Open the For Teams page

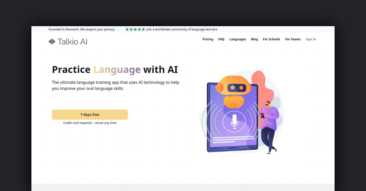(x=292, y=39)
